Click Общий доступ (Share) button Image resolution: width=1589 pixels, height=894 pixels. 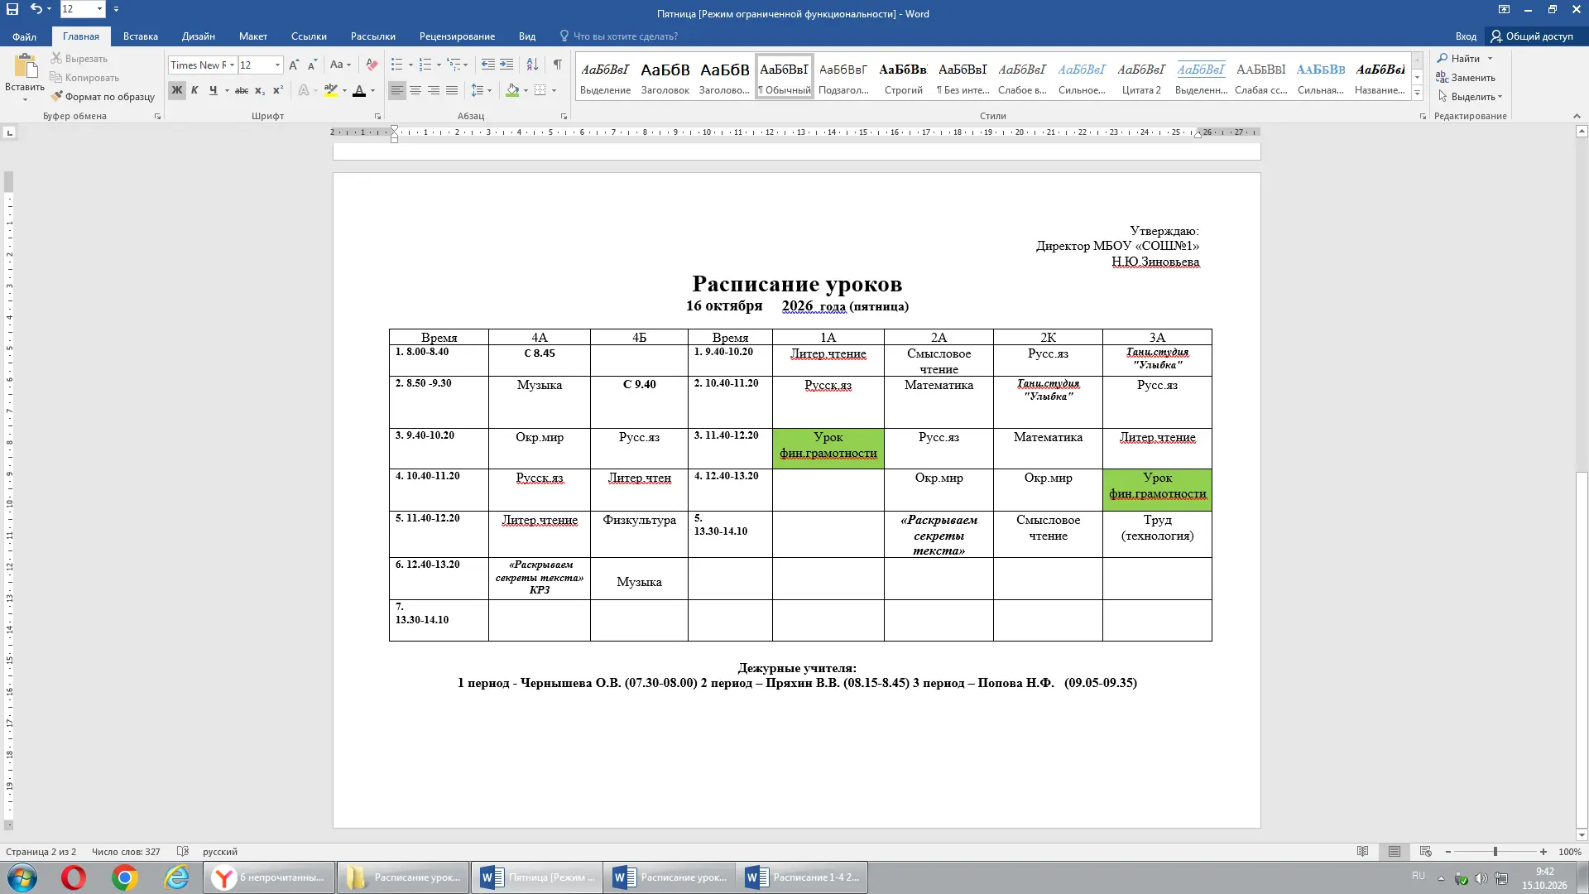click(1533, 36)
